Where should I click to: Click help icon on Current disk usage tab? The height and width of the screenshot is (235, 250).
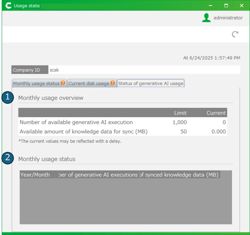point(113,83)
